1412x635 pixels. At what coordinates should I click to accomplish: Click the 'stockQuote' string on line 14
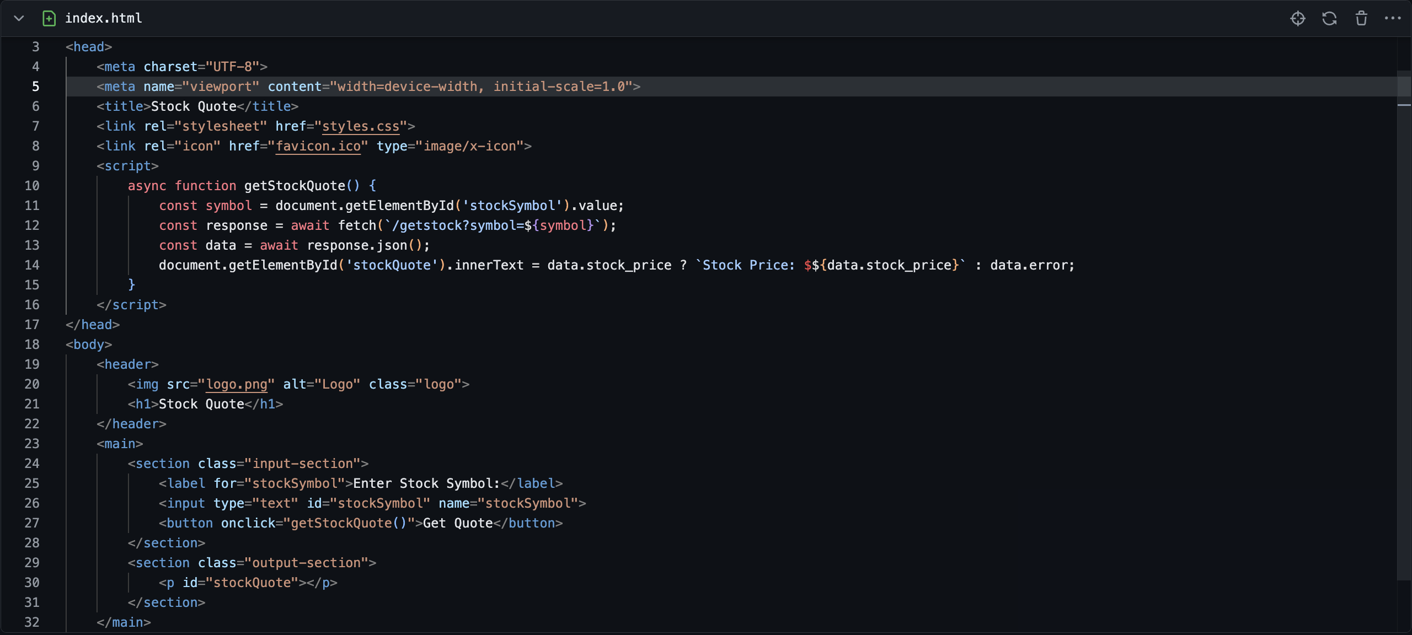click(x=392, y=265)
